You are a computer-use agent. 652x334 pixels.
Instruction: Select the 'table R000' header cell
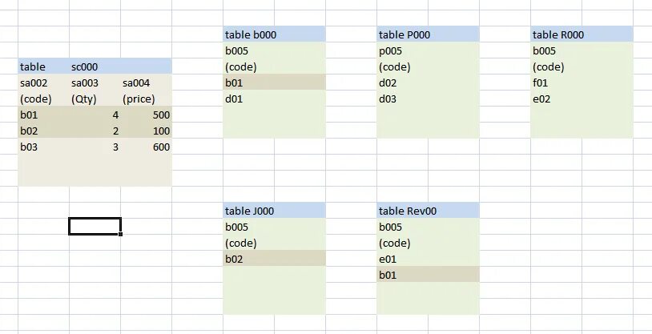[582, 34]
